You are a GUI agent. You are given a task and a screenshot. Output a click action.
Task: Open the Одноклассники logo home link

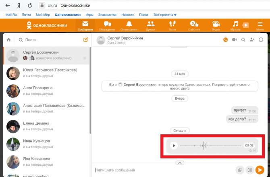coord(47,25)
